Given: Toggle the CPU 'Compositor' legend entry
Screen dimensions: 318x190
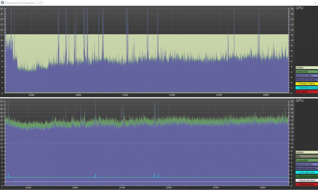Looking at the screenshot, I should 307,72.
